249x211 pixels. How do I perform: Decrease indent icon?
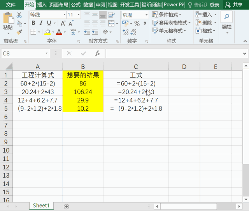click(87, 32)
